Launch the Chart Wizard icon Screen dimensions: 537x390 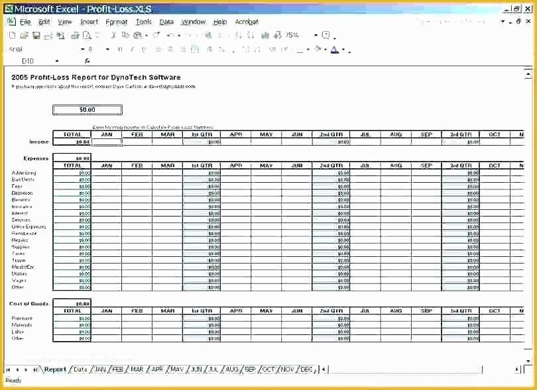pyautogui.click(x=265, y=35)
